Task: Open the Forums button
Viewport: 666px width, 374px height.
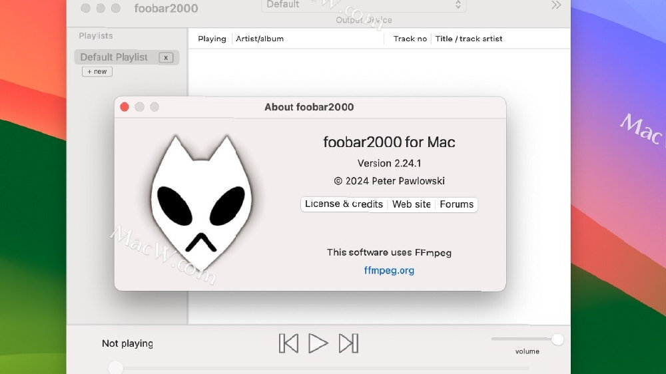Action: pos(456,204)
